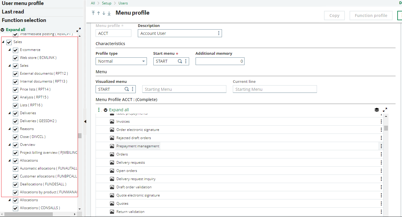Uncheck the Web store (ECMLINK) checkbox
402x217 pixels.
tap(15, 58)
